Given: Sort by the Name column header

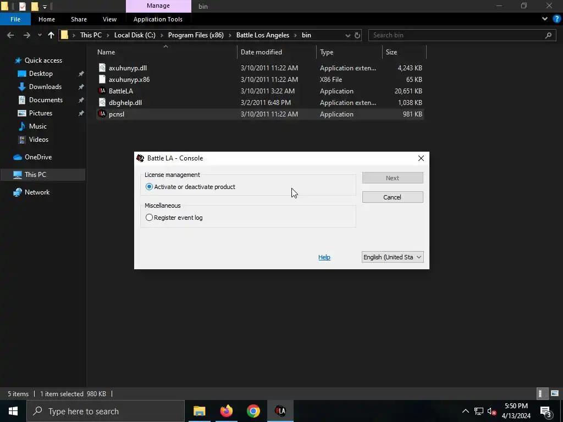Looking at the screenshot, I should [106, 52].
